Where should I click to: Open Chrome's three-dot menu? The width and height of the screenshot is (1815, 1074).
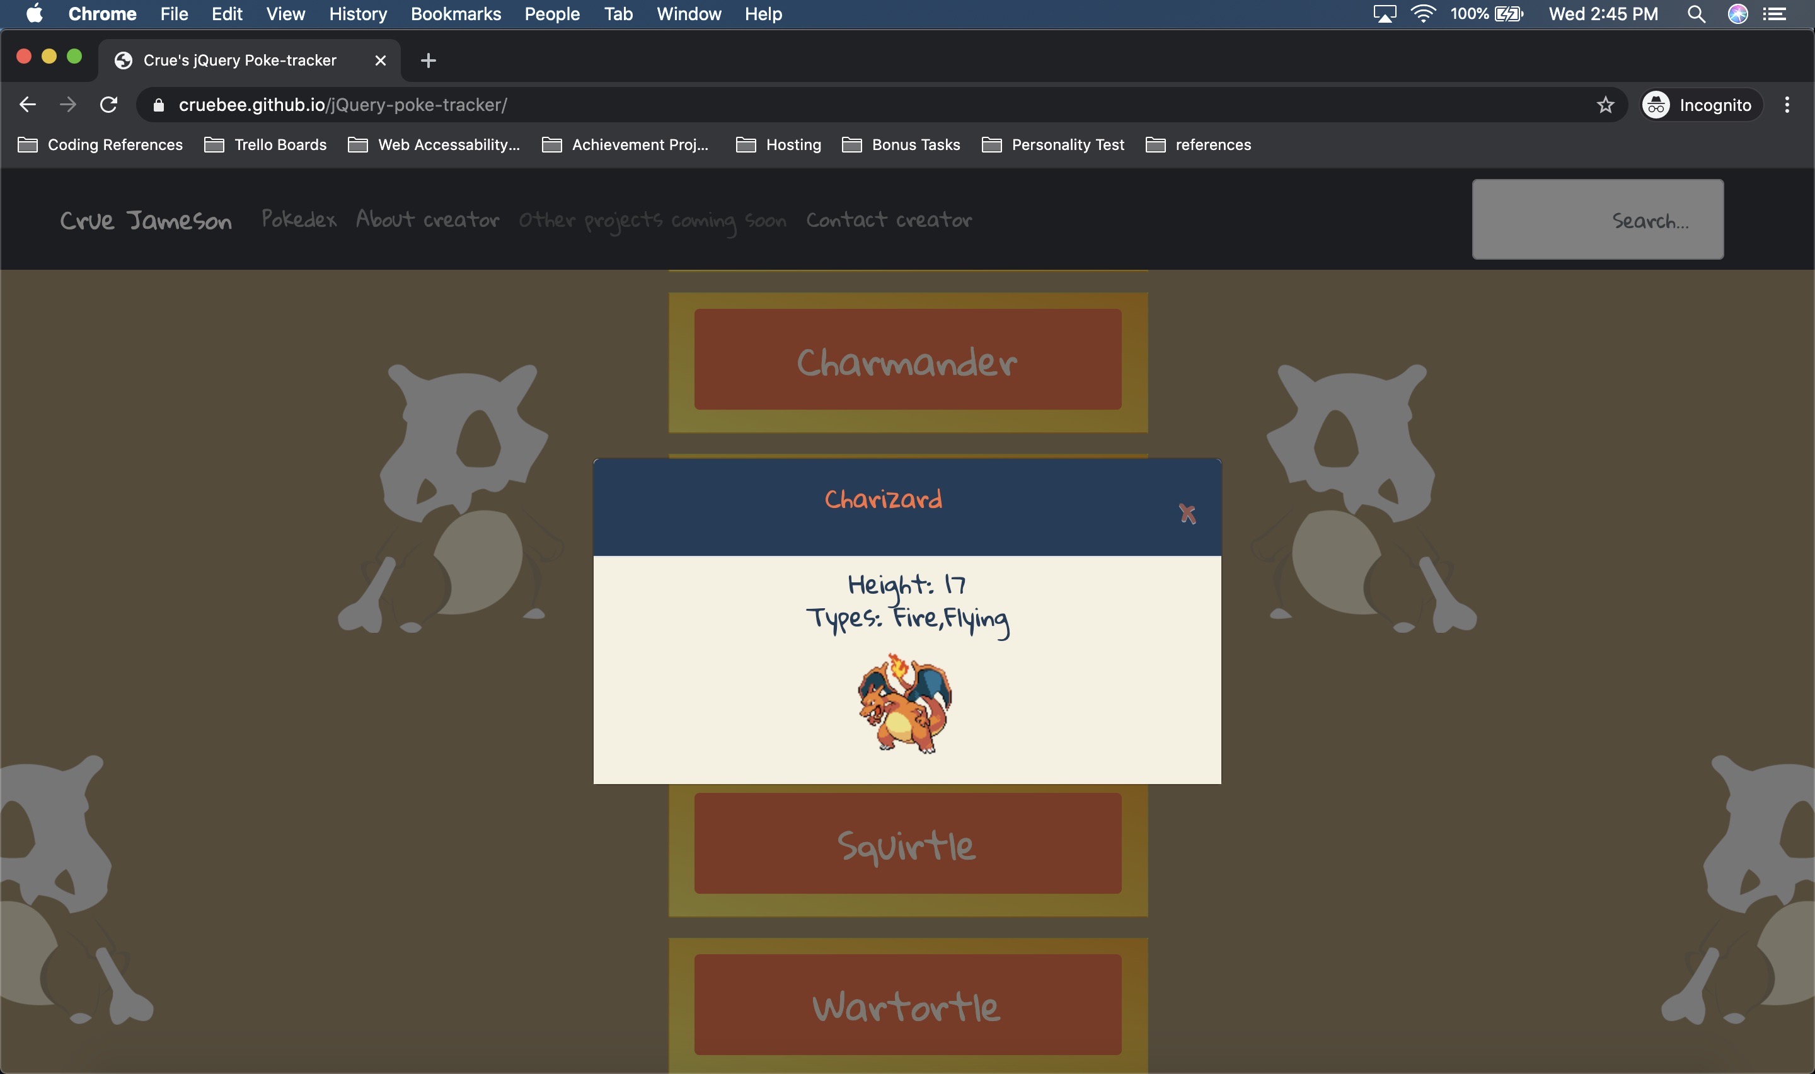[x=1787, y=105]
